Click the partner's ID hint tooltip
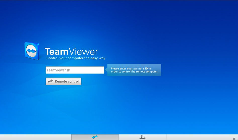238x140 pixels. [133, 70]
